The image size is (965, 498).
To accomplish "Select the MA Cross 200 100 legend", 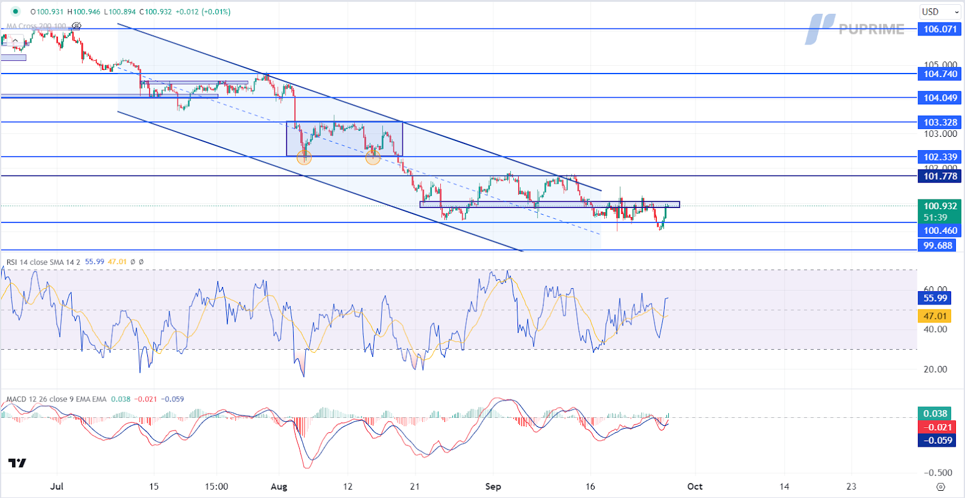I will click(36, 26).
